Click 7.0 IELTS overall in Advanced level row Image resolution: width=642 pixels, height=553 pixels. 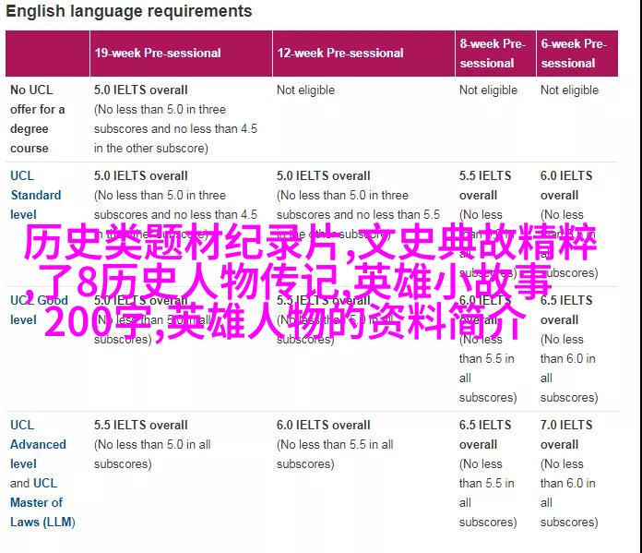pyautogui.click(x=566, y=435)
